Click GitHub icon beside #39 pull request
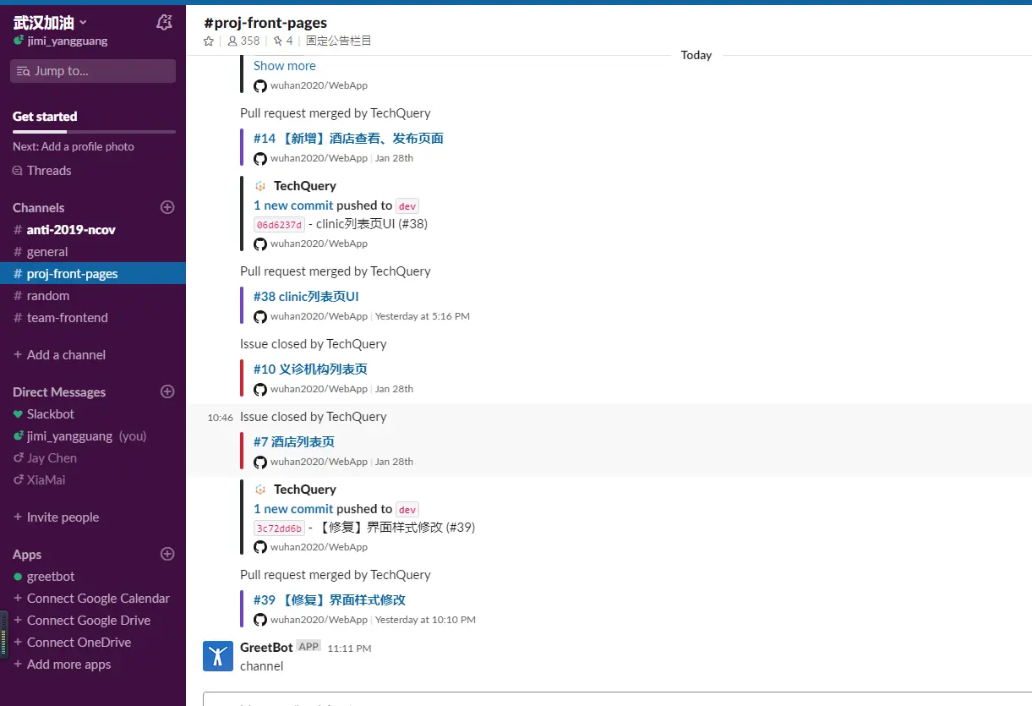The width and height of the screenshot is (1032, 706). [x=260, y=620]
